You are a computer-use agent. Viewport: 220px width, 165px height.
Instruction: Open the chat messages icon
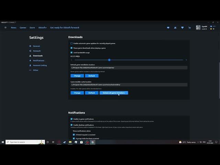coord(168,27)
